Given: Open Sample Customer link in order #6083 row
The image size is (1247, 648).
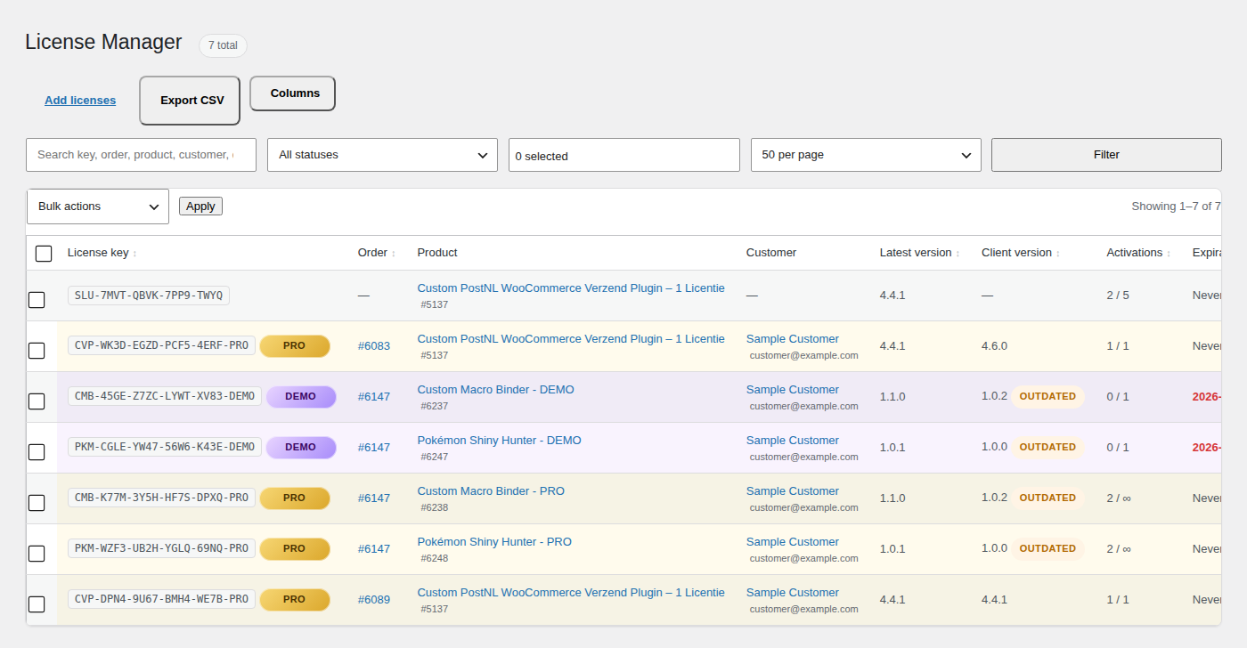Looking at the screenshot, I should (793, 339).
